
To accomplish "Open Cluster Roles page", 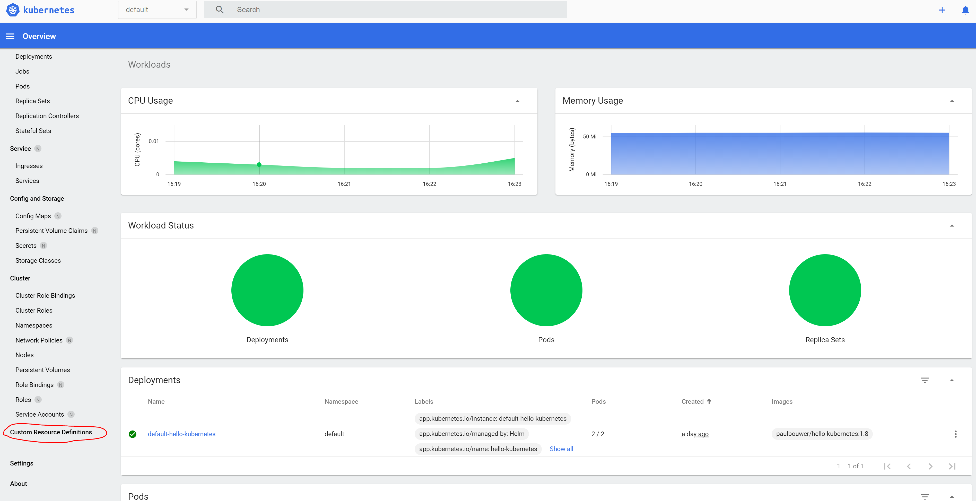I will click(x=34, y=311).
